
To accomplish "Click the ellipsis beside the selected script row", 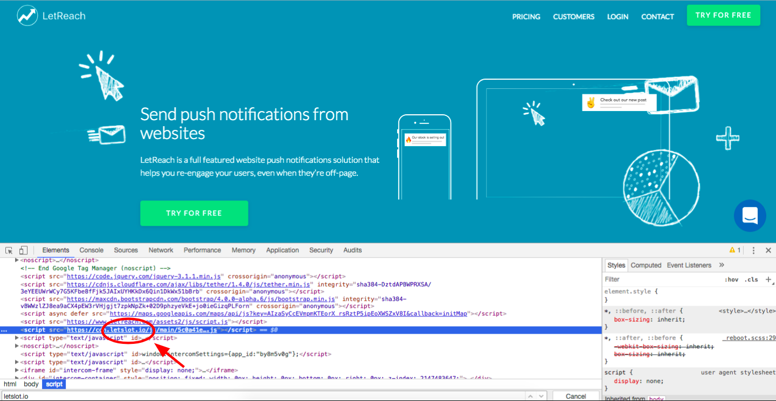I will point(4,330).
